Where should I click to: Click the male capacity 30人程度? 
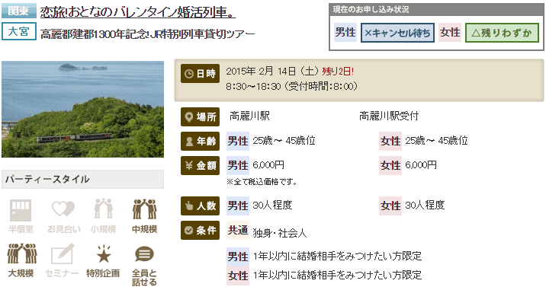coord(272,206)
